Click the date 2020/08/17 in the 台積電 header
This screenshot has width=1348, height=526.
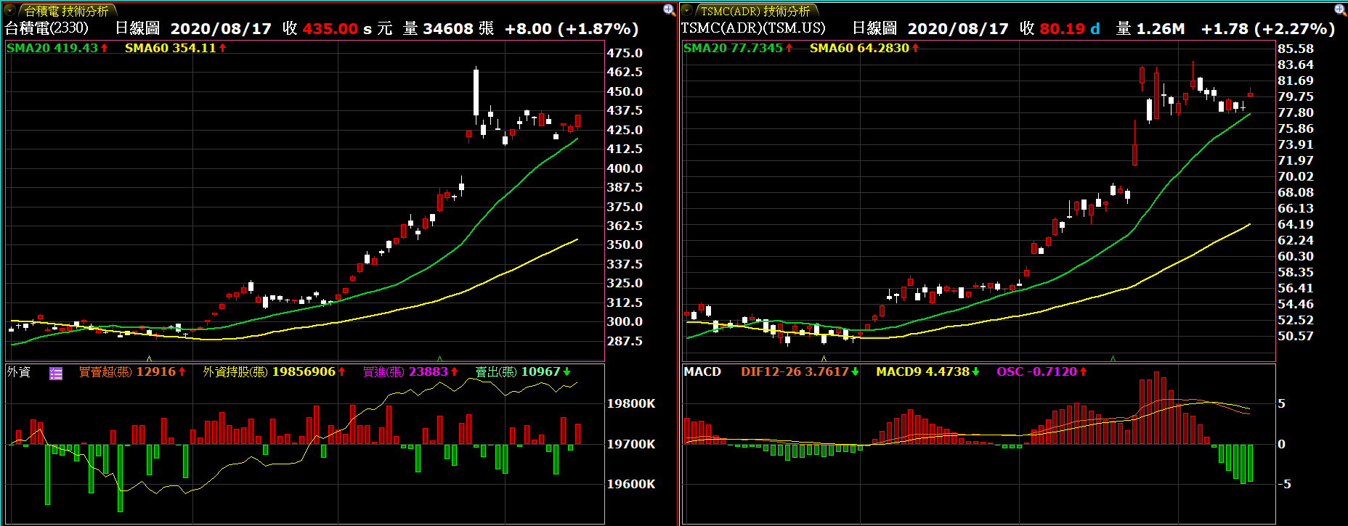coord(221,29)
